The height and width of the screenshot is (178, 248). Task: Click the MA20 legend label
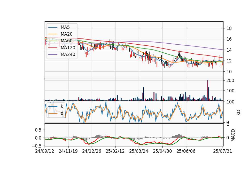pos(66,34)
